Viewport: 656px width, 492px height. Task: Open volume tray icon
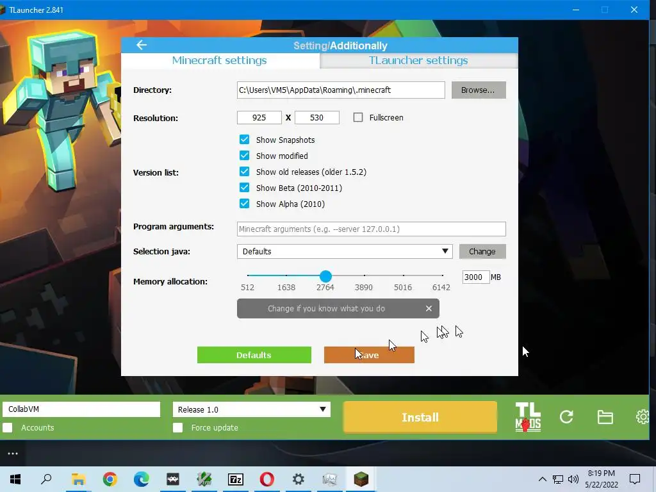[x=573, y=479]
